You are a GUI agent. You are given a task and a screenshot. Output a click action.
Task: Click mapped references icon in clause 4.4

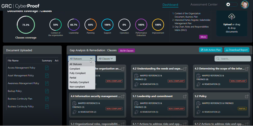point(74,103)
